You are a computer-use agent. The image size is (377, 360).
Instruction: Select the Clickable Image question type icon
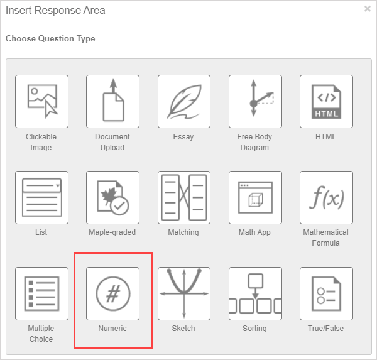(x=41, y=102)
